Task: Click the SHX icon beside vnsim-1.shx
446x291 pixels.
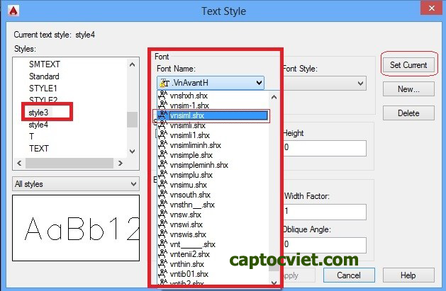Action: point(162,105)
